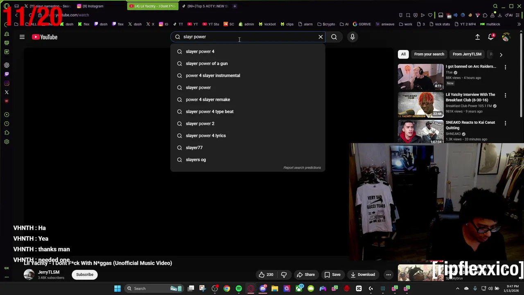Pick suggestion 'slayer power of a gun'

pos(248,64)
